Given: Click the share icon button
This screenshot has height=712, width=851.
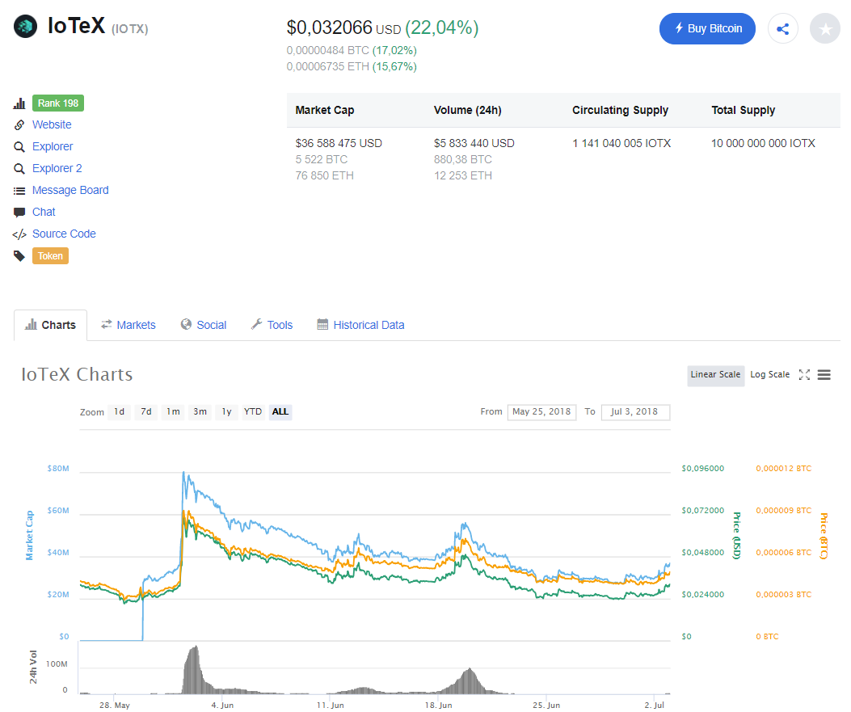Looking at the screenshot, I should pos(782,29).
